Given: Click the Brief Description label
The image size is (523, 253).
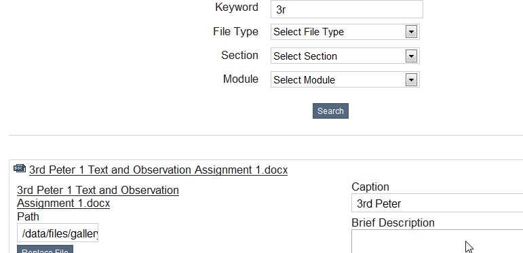Looking at the screenshot, I should pos(393,222).
